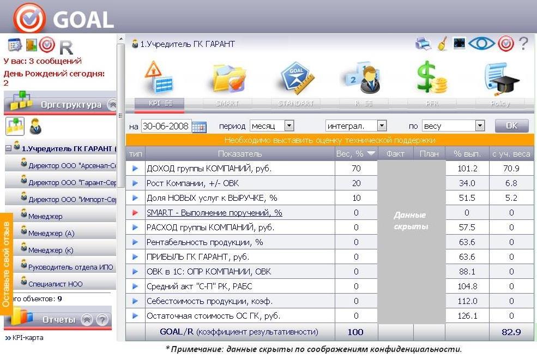Click the broom clear icon
The width and height of the screenshot is (537, 358).
[443, 44]
